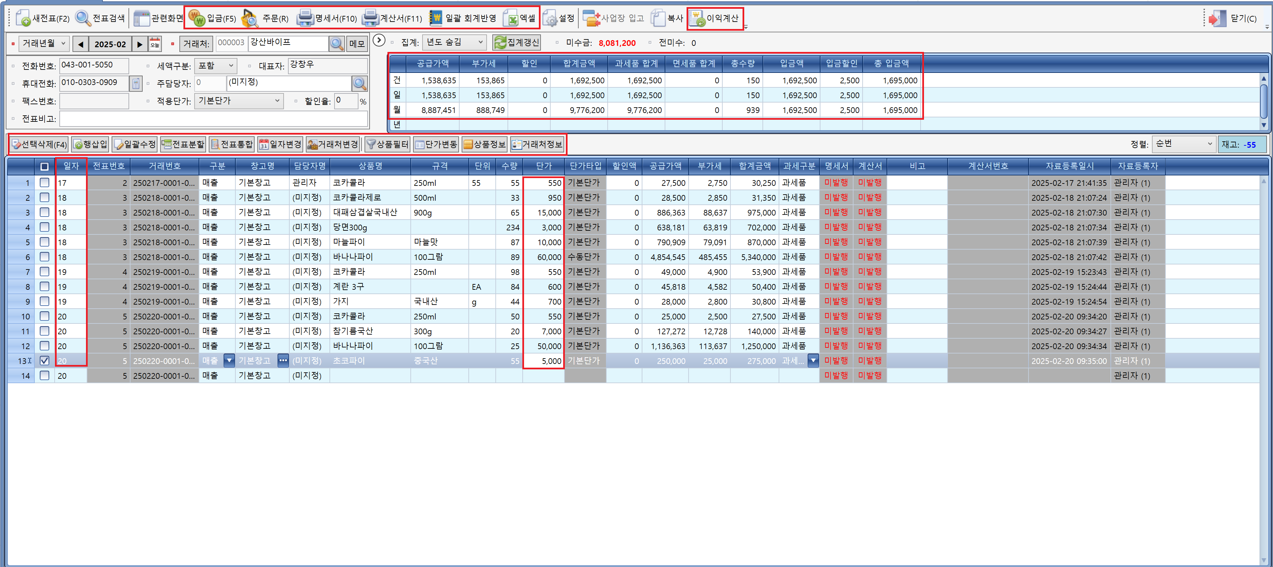This screenshot has width=1273, height=567.
Task: Open 상품필터 product filter
Action: coord(387,144)
